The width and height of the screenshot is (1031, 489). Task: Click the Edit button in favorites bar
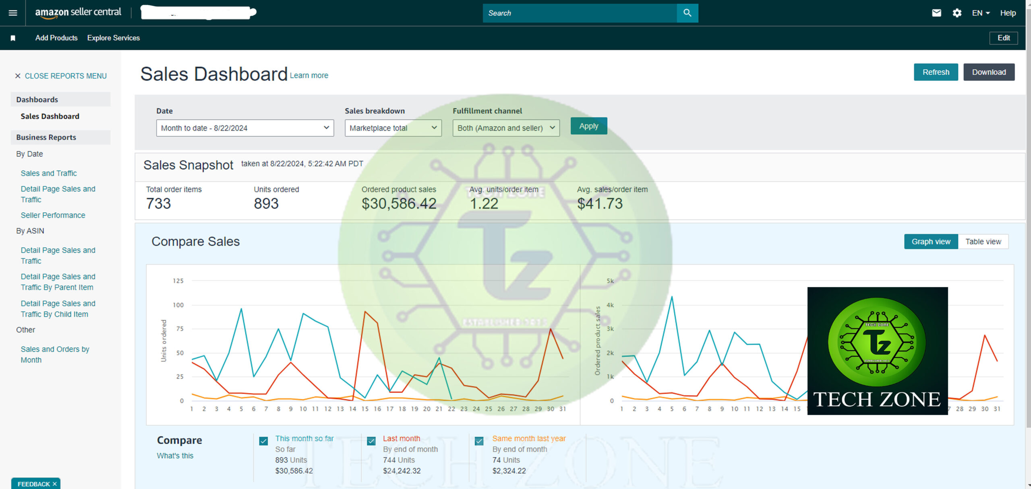1003,38
